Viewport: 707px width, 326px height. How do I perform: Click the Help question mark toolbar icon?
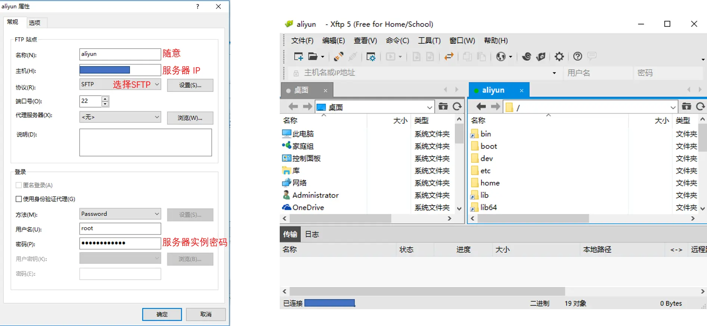tap(577, 56)
